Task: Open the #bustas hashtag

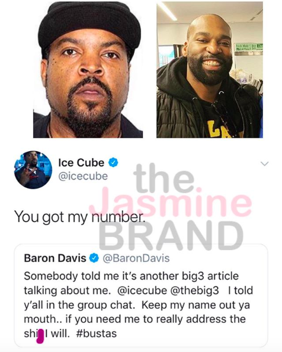Action: [x=97, y=334]
